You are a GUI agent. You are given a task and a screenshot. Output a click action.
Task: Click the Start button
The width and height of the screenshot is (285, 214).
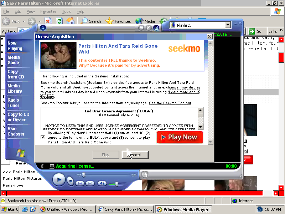tap(10, 209)
